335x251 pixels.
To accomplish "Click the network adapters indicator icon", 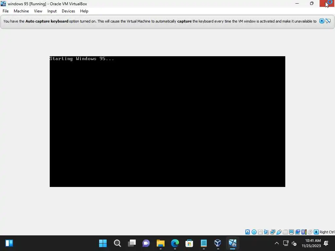I will [273, 232].
